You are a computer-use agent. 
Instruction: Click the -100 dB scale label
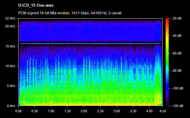click(x=178, y=88)
